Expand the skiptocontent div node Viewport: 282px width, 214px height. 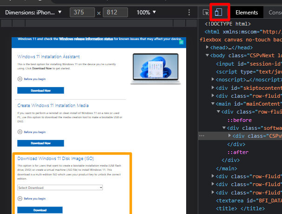click(x=213, y=87)
